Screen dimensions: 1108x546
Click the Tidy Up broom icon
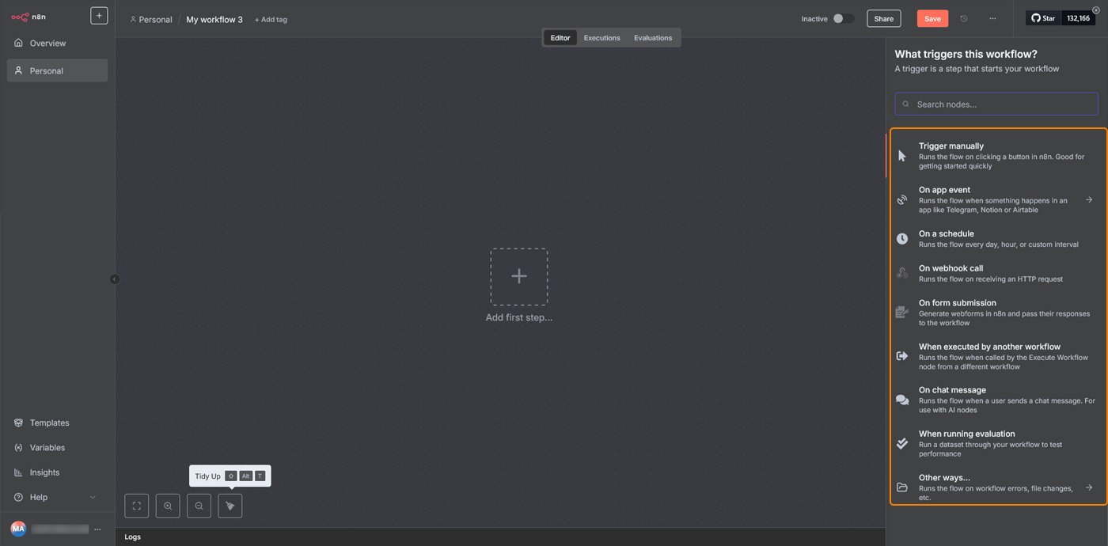230,506
